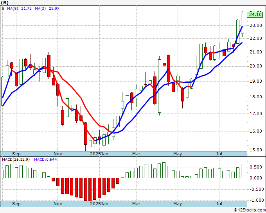Click the 16.00 price axis label
Screen dimensions: 266x213
[256, 131]
